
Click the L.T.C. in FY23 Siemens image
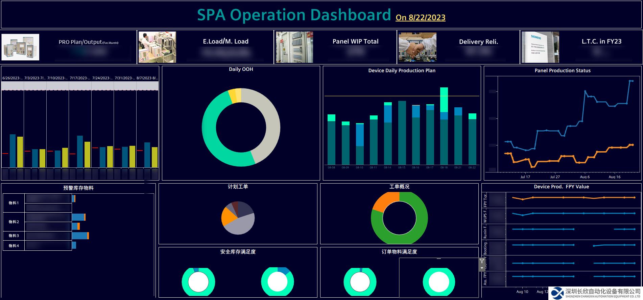coord(540,47)
